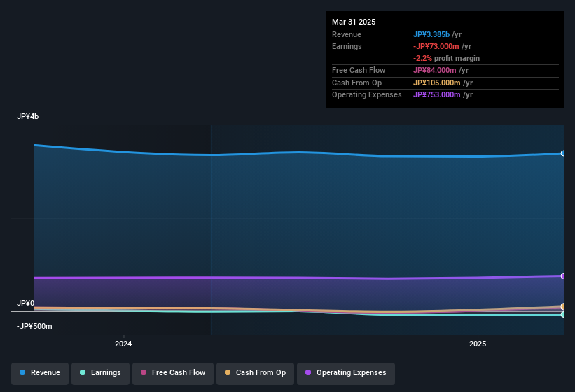This screenshot has height=392, width=575.
Task: Click the -JP¥73.000m earnings value
Action: coord(436,46)
